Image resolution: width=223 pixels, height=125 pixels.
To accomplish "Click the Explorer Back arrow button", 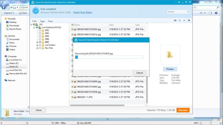I will [4, 7].
